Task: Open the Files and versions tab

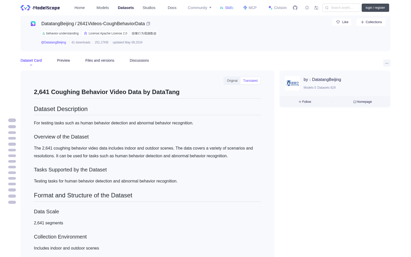Action: pyautogui.click(x=100, y=60)
